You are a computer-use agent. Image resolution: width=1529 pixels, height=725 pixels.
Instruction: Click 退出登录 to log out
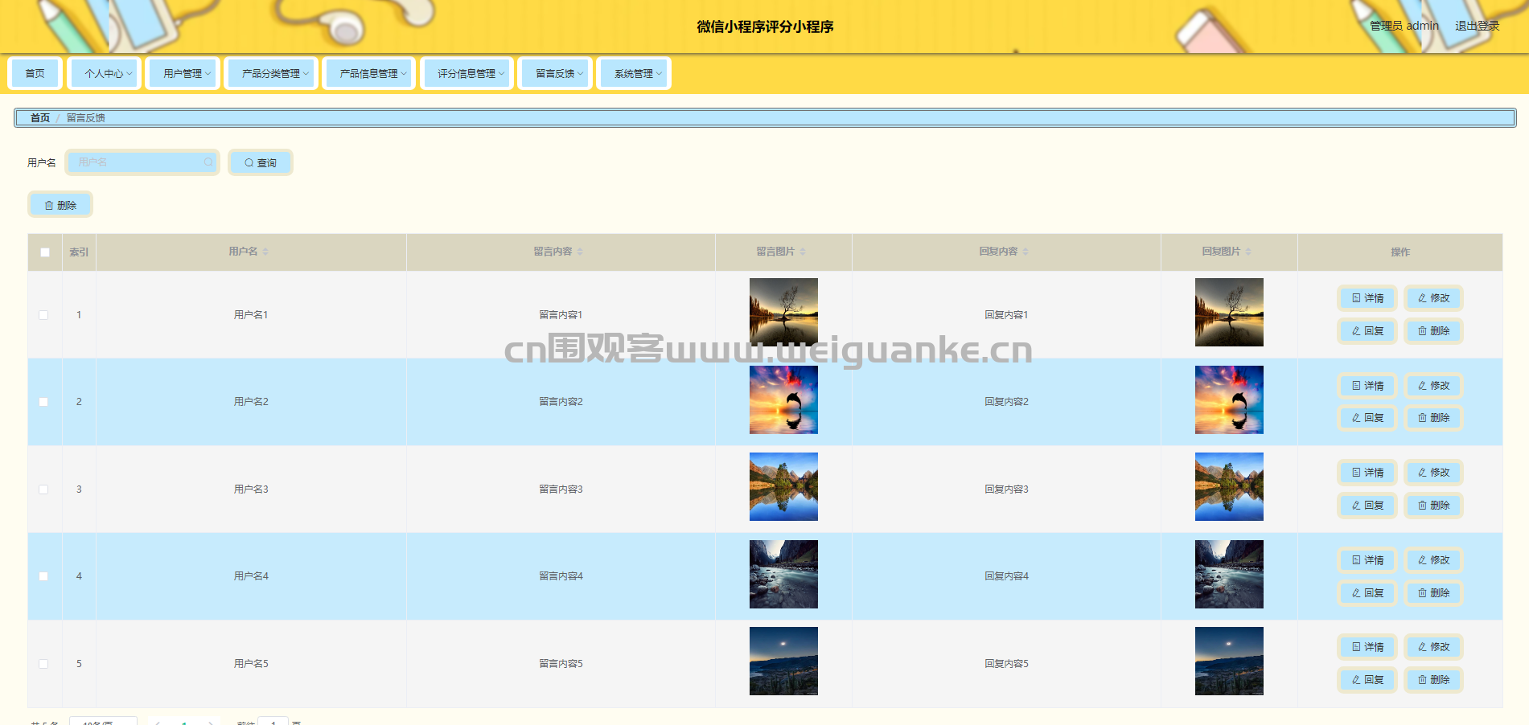[1477, 26]
